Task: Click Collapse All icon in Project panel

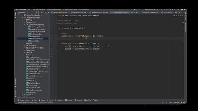Action: (41, 13)
